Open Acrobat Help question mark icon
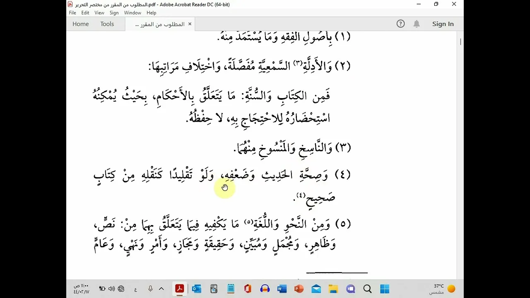This screenshot has height=298, width=530. pos(400,24)
